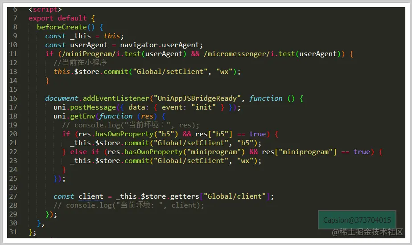Viewport: 412px width, 245px height.
Task: Click the "UniAppJSBridgeReady" string
Action: click(197, 98)
